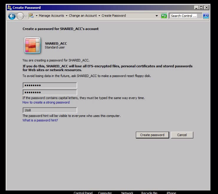Expand the address bar history dropdown
Screen dimensions: 218x194
click(x=157, y=16)
